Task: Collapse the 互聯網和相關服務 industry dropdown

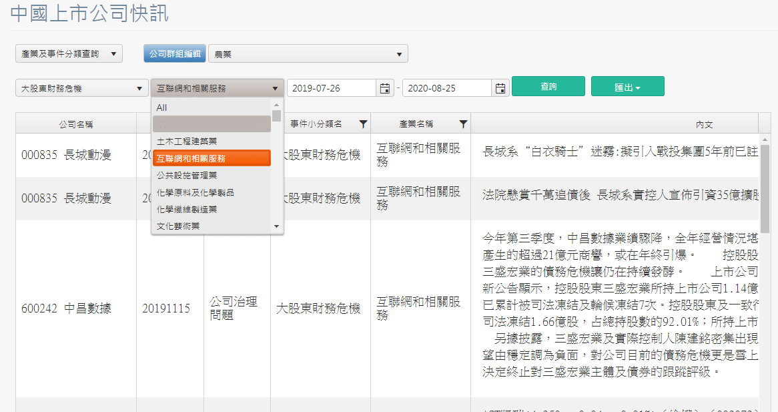Action: 218,88
